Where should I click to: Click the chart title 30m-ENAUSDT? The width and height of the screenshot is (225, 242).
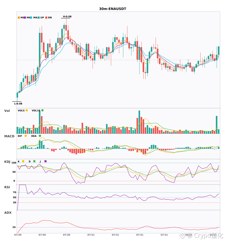(113, 9)
